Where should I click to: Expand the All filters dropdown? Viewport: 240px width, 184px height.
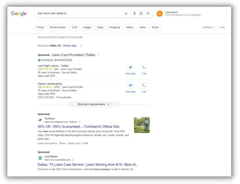(208, 28)
